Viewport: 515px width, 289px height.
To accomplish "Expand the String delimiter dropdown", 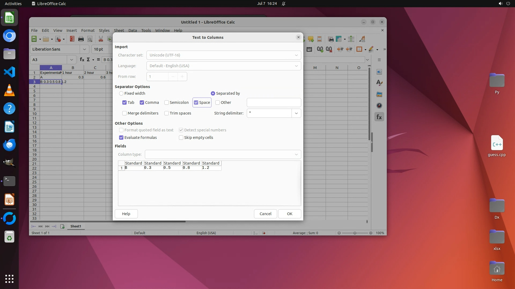I will click(296, 113).
